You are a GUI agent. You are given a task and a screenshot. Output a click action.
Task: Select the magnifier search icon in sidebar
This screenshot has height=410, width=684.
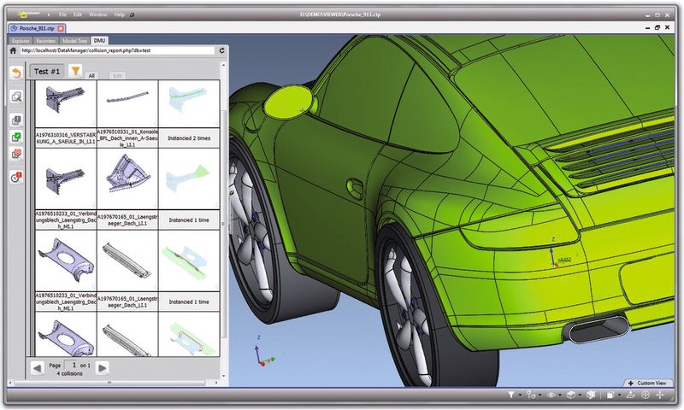(x=16, y=97)
